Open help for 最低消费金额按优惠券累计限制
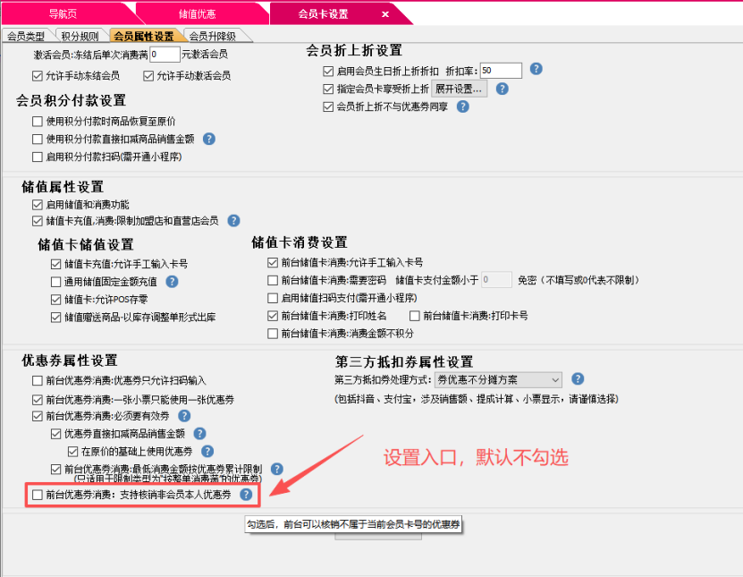The image size is (743, 577). click(x=277, y=470)
